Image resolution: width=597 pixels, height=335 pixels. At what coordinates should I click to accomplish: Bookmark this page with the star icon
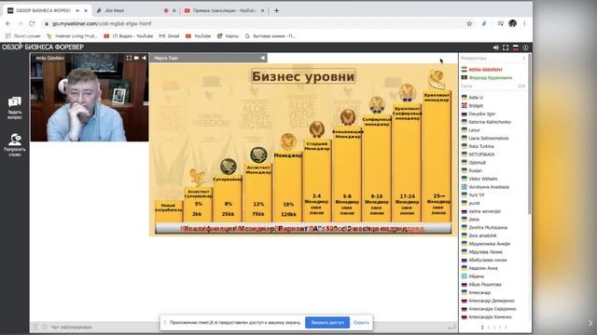[469, 23]
